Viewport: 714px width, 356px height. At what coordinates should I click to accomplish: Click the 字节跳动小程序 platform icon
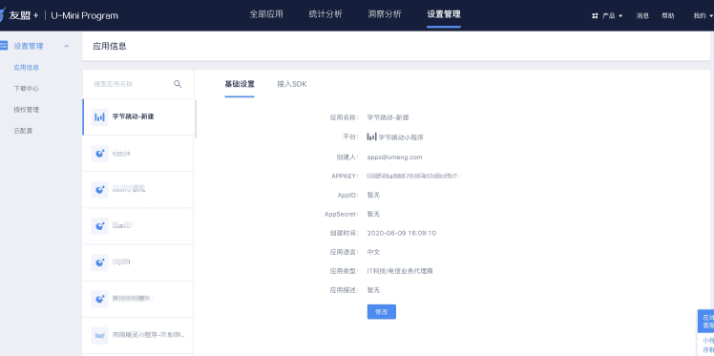pyautogui.click(x=371, y=136)
